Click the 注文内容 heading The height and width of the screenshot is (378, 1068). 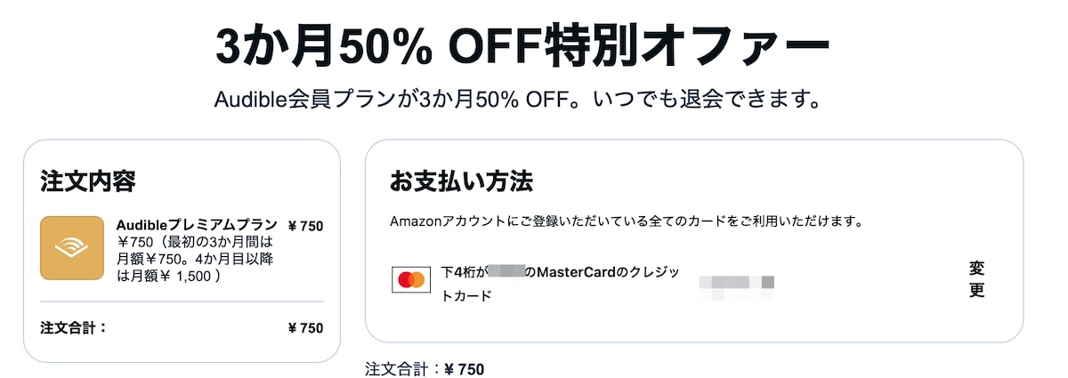[88, 181]
